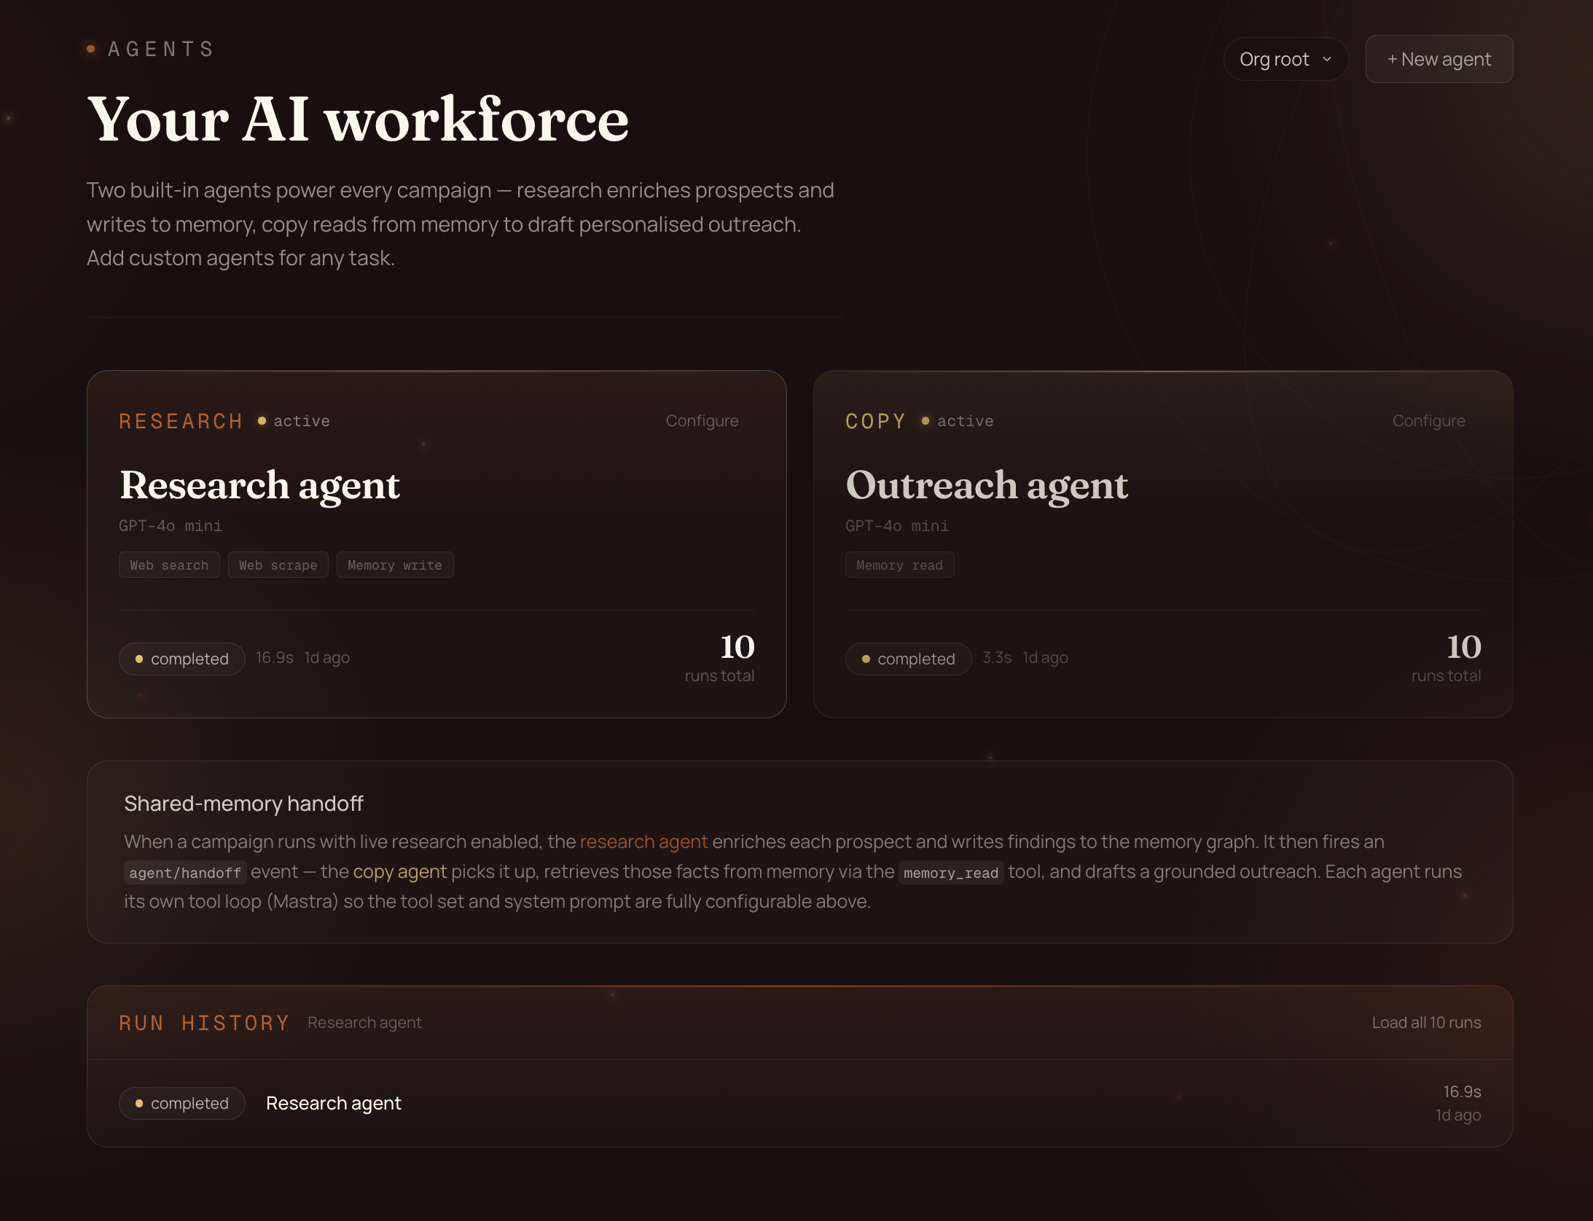This screenshot has height=1221, width=1593.
Task: Select the Web search tool tag
Action: pyautogui.click(x=169, y=565)
